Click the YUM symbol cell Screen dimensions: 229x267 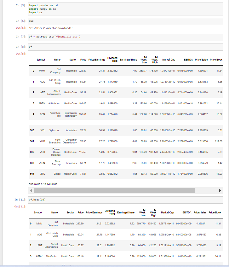click(x=42, y=141)
